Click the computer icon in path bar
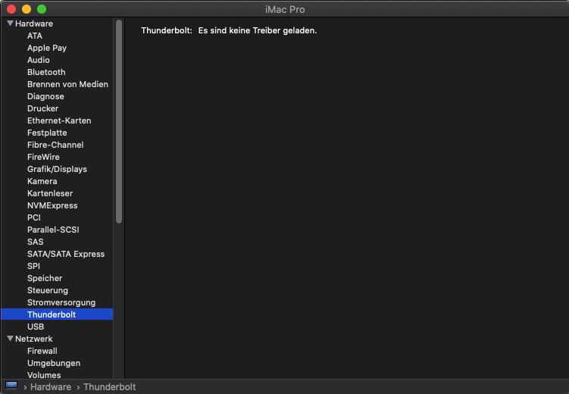 pyautogui.click(x=11, y=386)
